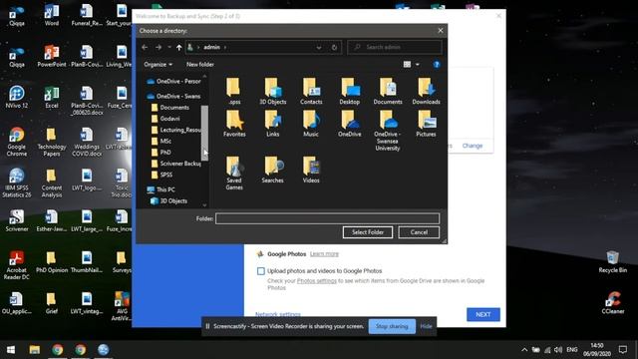Show hidden system tray icons

524,350
